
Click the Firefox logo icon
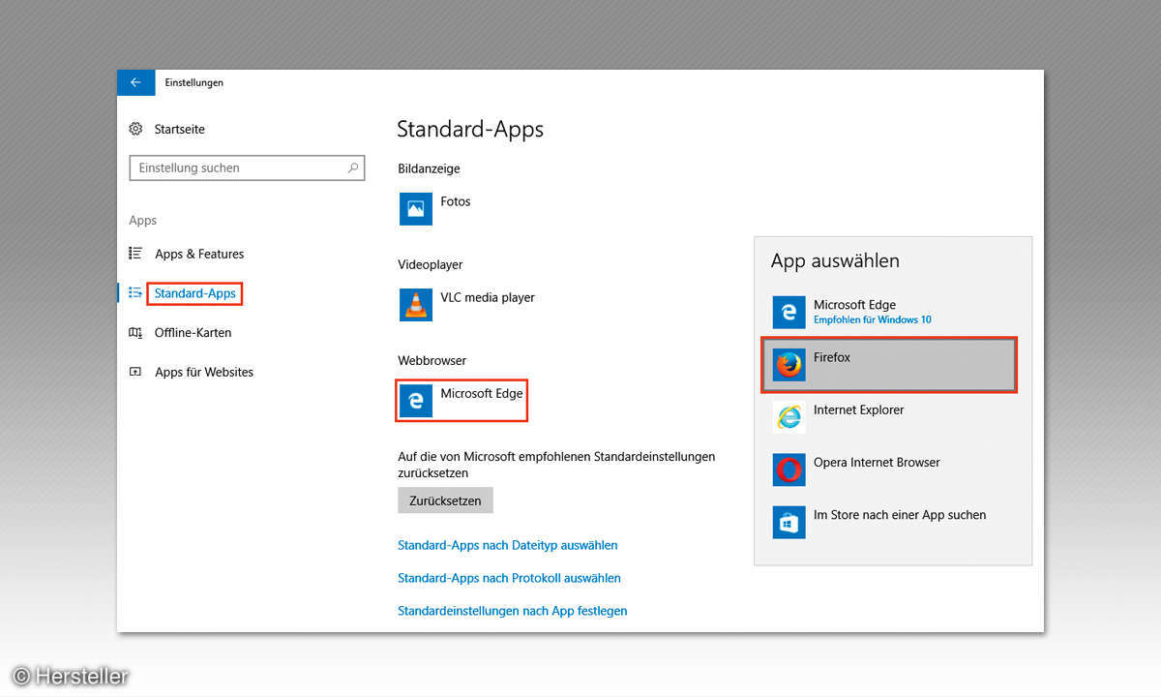coord(789,364)
